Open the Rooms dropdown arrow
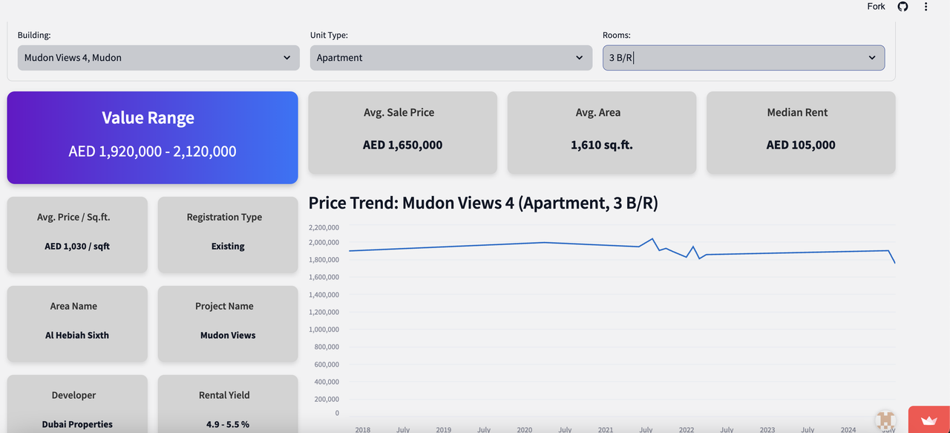The height and width of the screenshot is (433, 950). pos(872,58)
